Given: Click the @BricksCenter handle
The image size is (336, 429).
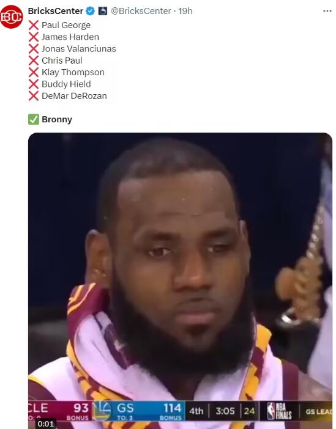Looking at the screenshot, I should coord(141,11).
